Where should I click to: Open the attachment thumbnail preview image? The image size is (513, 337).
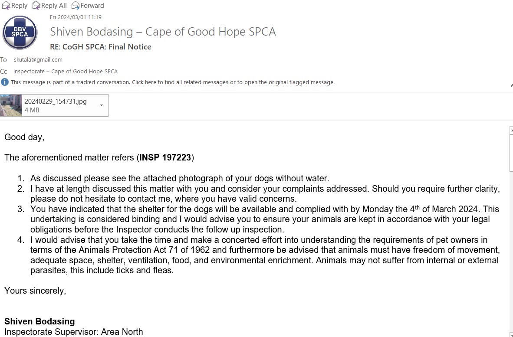pos(11,105)
